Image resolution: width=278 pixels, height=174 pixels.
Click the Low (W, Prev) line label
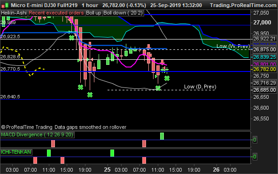pyautogui.click(x=233, y=46)
